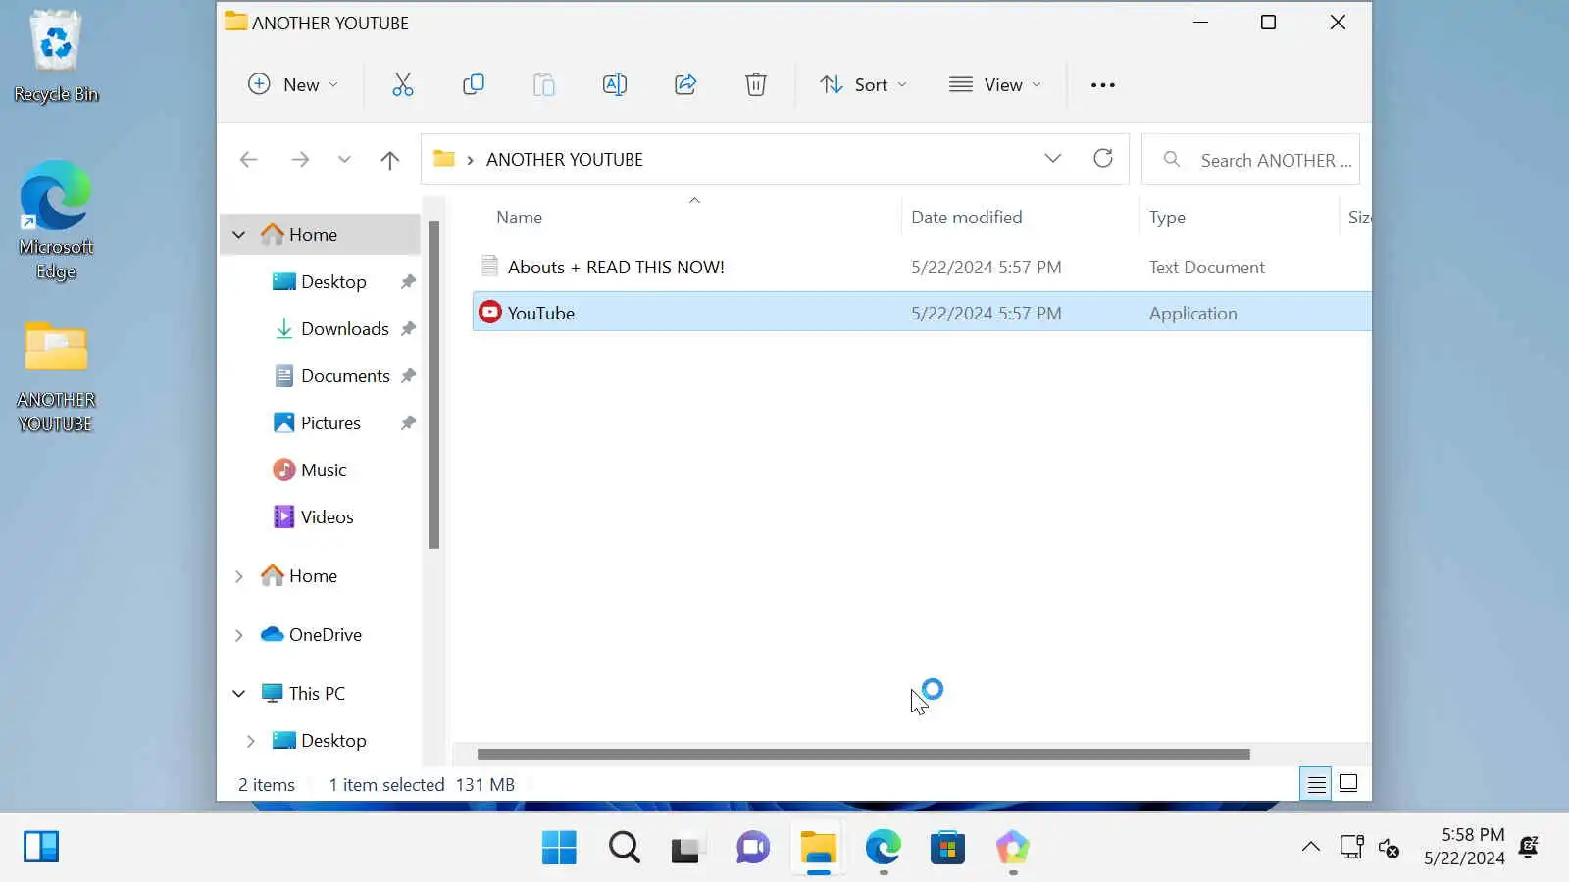Click the Rename icon in toolbar

click(x=614, y=84)
